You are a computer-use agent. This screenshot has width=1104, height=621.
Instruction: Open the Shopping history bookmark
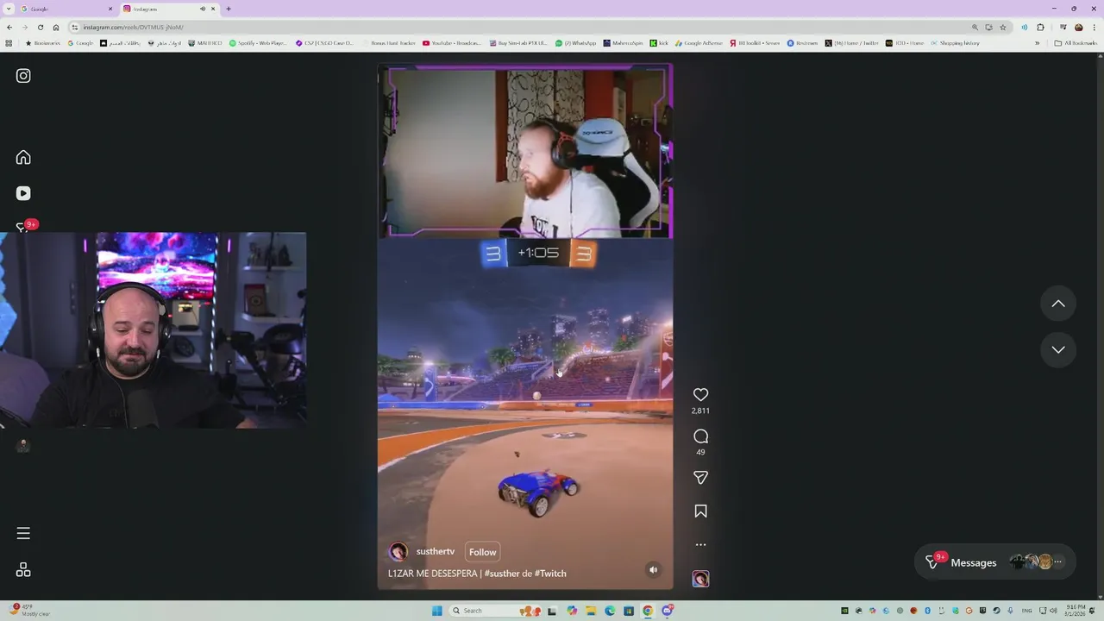955,43
